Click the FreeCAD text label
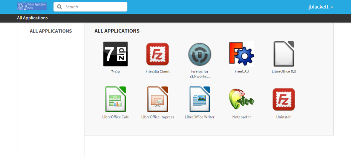Viewport: 351px width, 157px height. pos(242,71)
